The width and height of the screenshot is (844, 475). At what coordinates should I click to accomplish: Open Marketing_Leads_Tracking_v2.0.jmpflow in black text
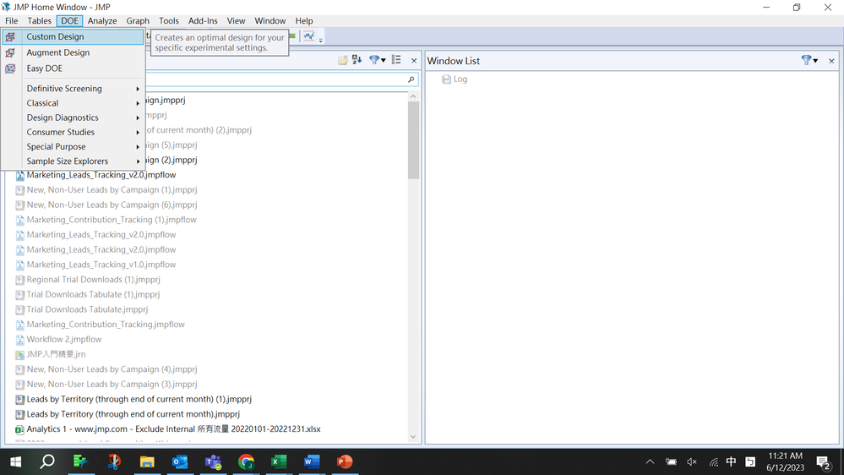point(101,175)
